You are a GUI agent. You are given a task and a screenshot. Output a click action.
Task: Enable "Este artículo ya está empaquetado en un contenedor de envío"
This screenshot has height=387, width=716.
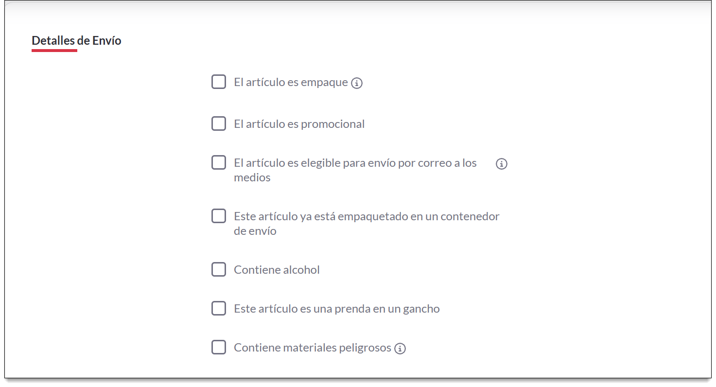(219, 216)
